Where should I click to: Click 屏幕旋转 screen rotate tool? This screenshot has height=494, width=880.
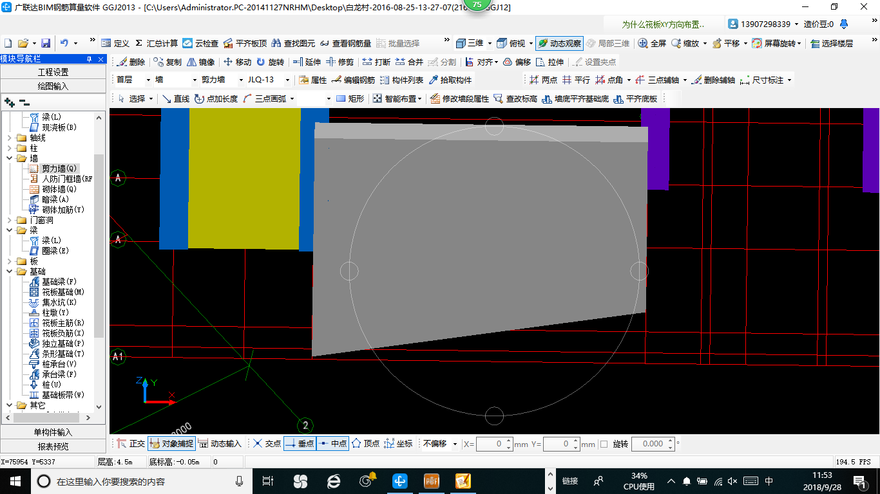click(774, 43)
